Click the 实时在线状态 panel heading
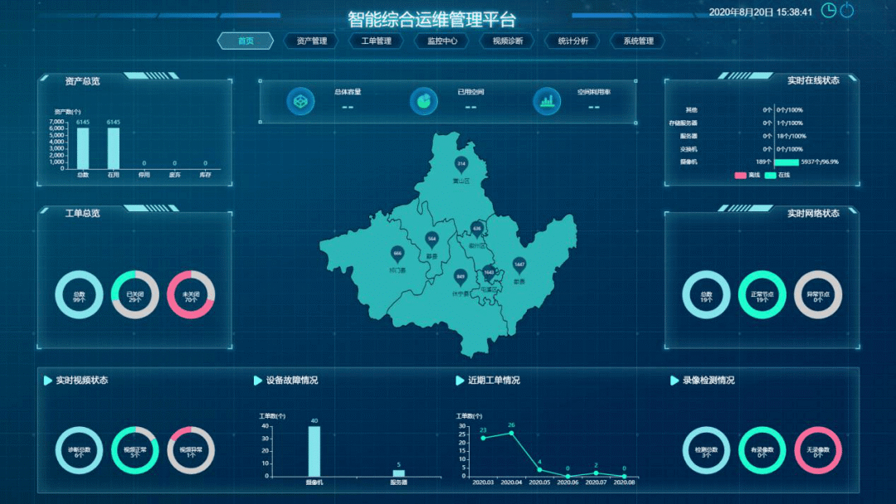This screenshot has height=504, width=896. coord(813,80)
